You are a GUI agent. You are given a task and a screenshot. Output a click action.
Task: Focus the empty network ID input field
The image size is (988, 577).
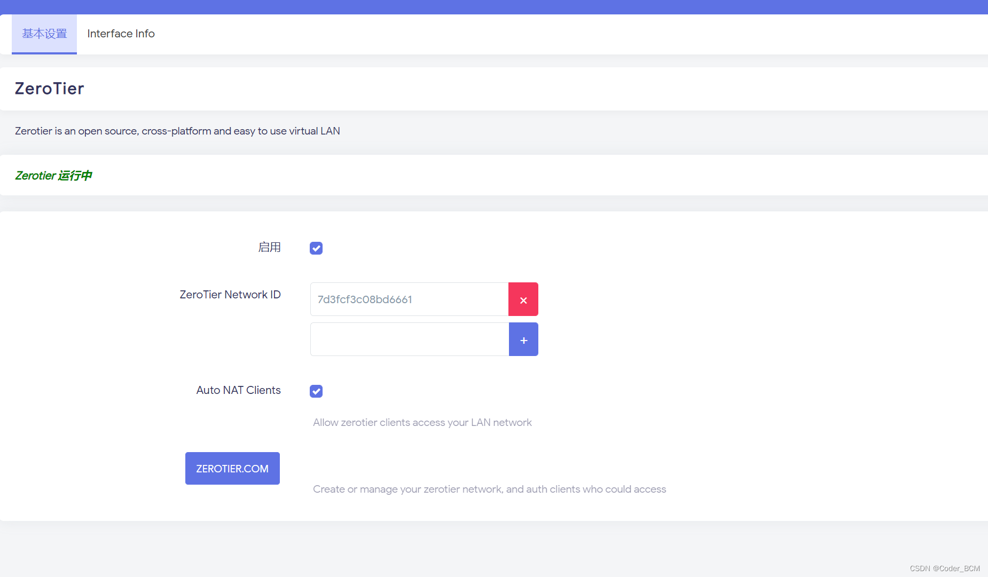click(410, 339)
